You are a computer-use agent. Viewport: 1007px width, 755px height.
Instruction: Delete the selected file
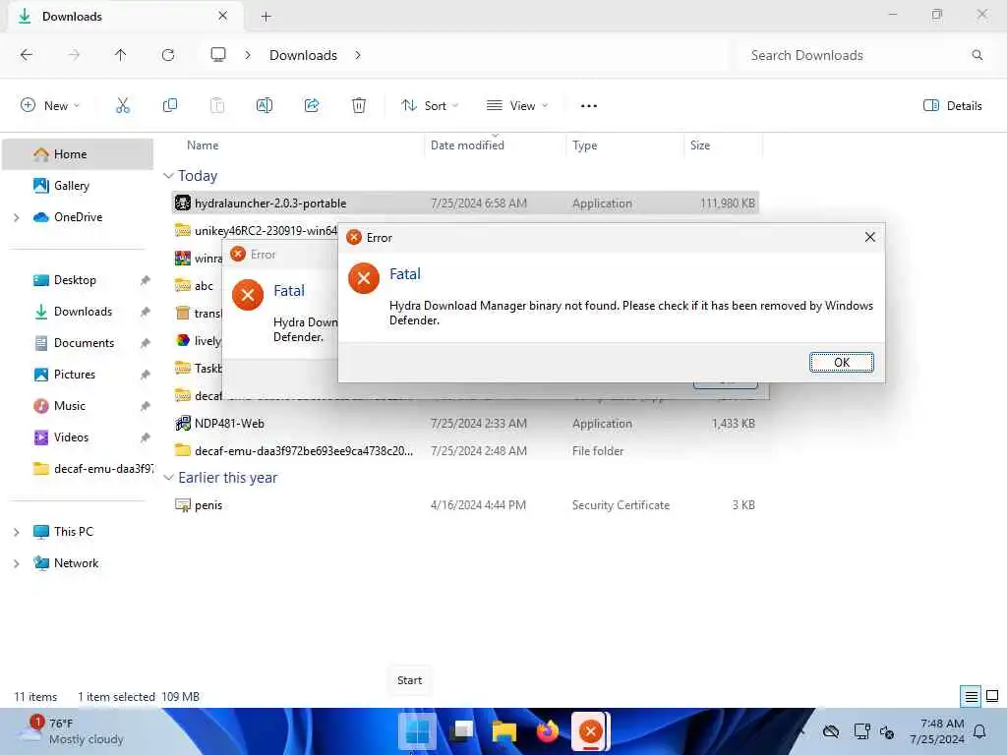tap(359, 106)
